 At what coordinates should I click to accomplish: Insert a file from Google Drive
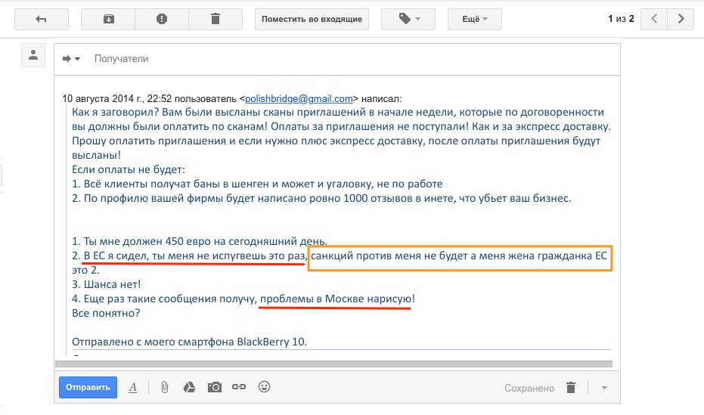tap(189, 387)
